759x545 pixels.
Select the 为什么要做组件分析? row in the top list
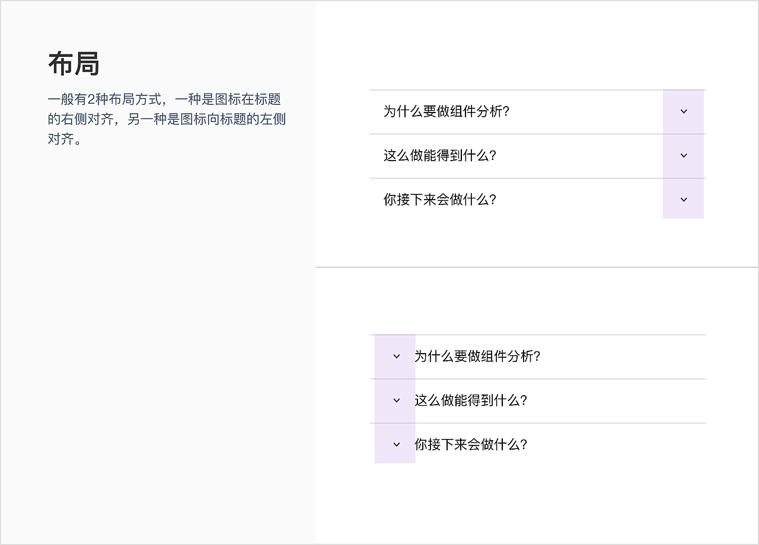[522, 111]
